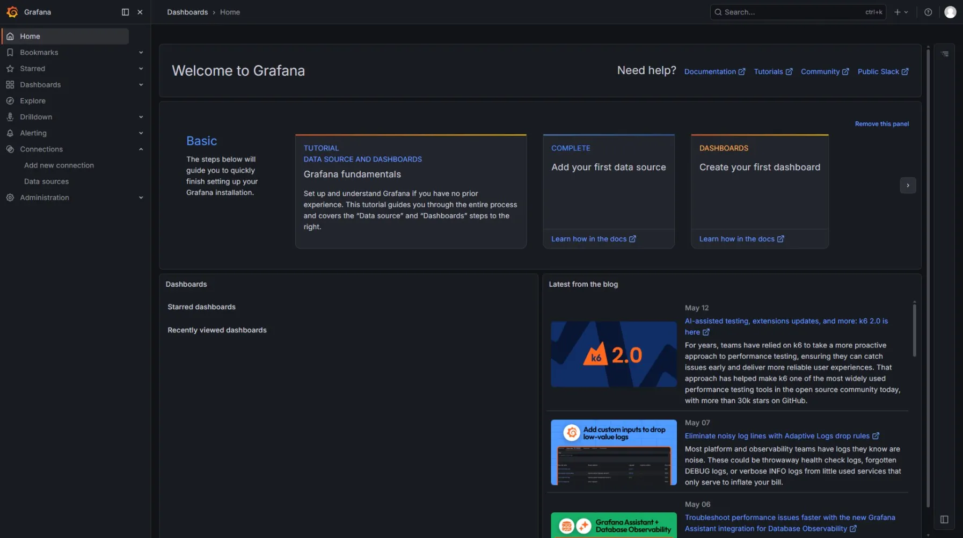Image resolution: width=963 pixels, height=538 pixels.
Task: Click the panel icon at bottom of right rail
Action: point(944,519)
